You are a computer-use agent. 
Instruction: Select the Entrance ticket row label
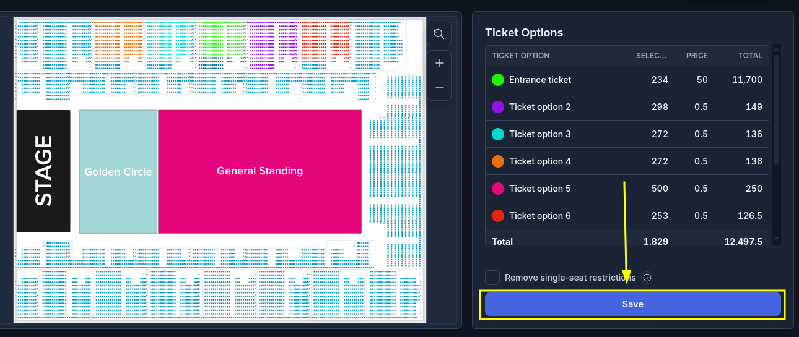(540, 80)
